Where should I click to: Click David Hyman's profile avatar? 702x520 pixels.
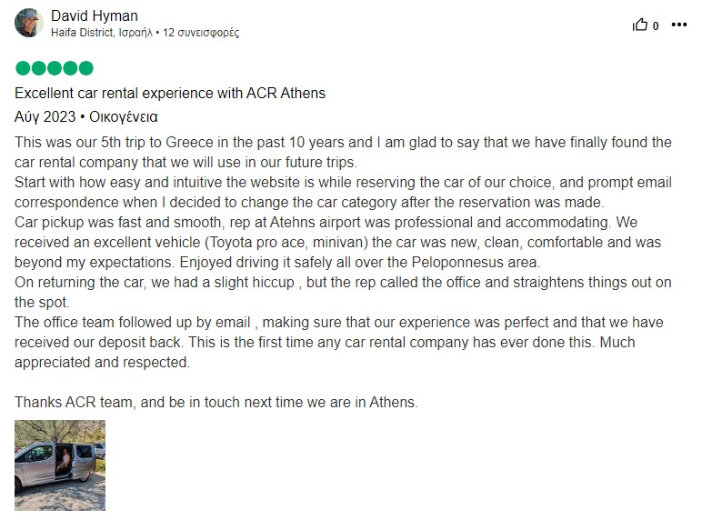pos(29,23)
